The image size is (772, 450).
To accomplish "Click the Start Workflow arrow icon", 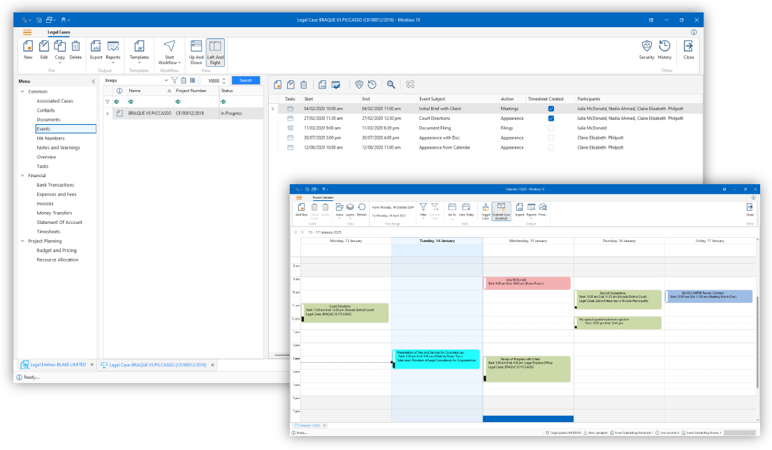I will coord(169,47).
